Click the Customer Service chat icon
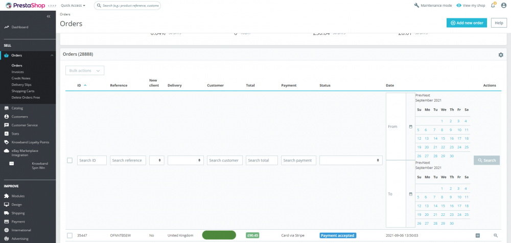 point(6,125)
